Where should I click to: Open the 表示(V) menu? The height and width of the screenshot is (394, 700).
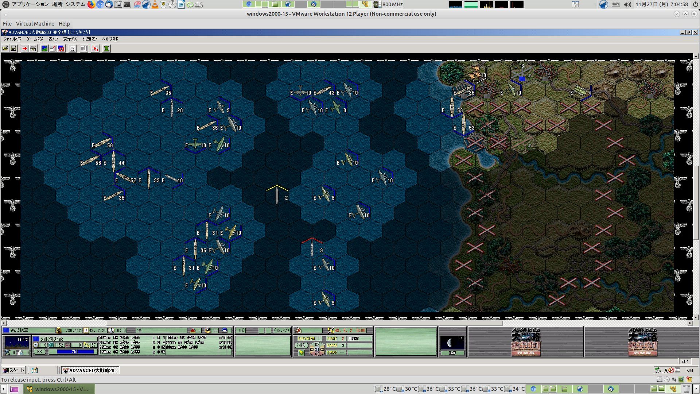pos(70,39)
